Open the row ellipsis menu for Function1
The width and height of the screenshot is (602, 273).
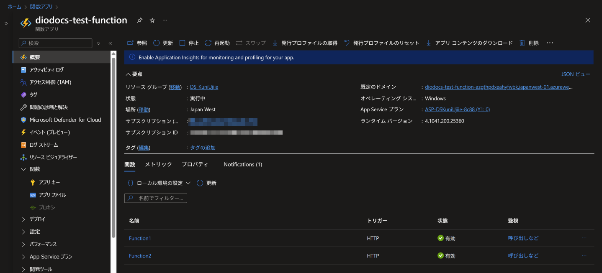coord(584,238)
